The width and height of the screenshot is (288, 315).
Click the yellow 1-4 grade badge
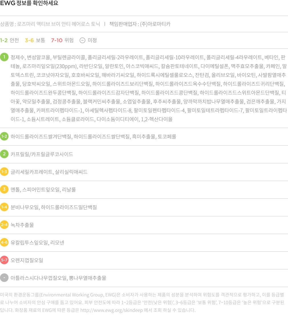pos(4,207)
